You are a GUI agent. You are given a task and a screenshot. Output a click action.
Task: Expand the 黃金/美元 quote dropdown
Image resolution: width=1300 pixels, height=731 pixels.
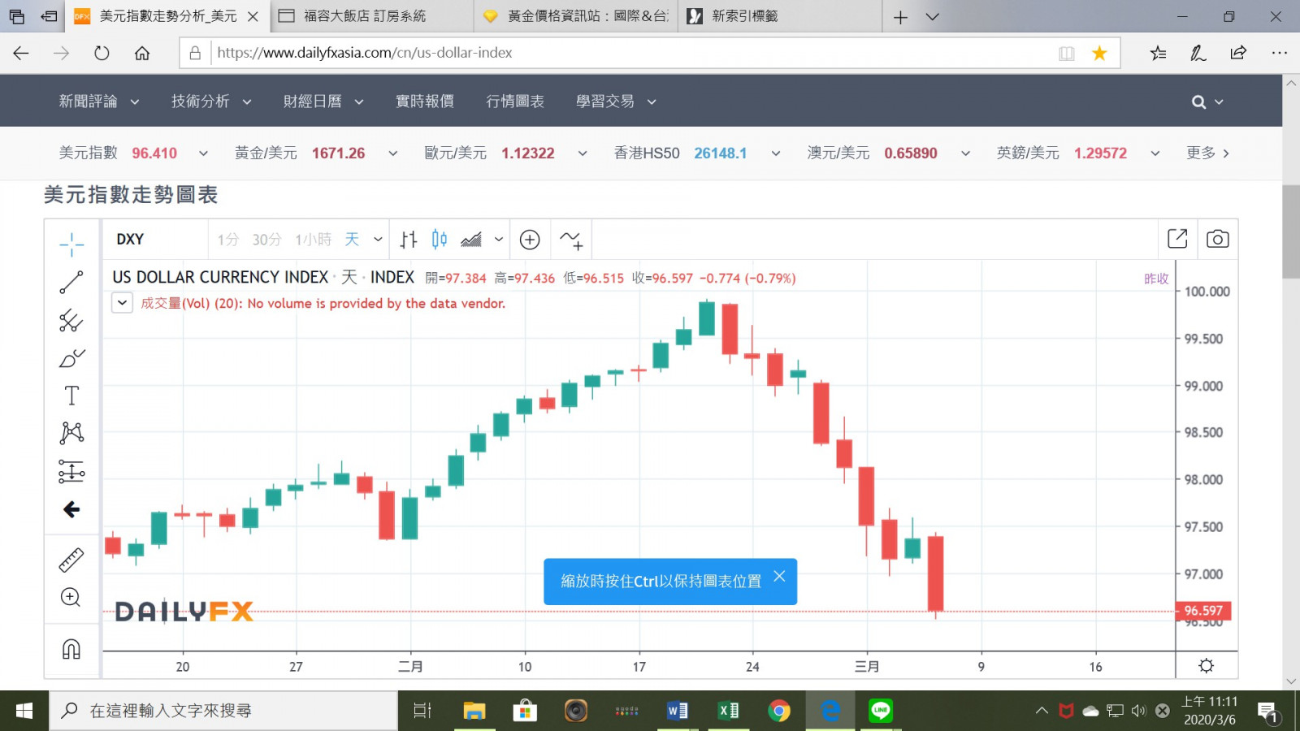click(x=392, y=154)
